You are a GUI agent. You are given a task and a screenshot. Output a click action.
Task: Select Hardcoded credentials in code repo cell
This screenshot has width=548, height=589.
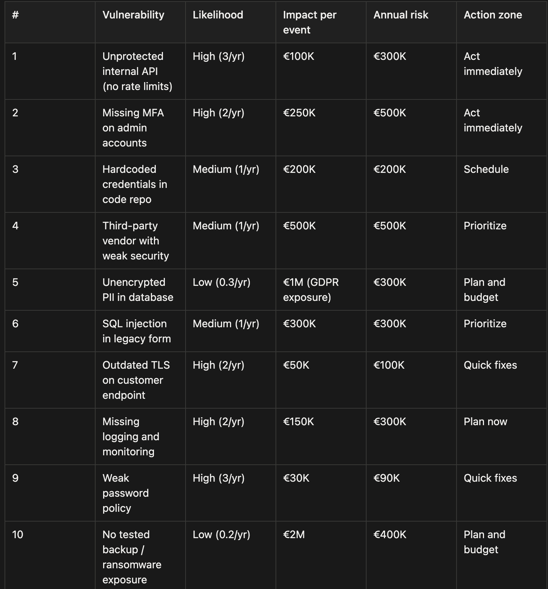(x=134, y=184)
